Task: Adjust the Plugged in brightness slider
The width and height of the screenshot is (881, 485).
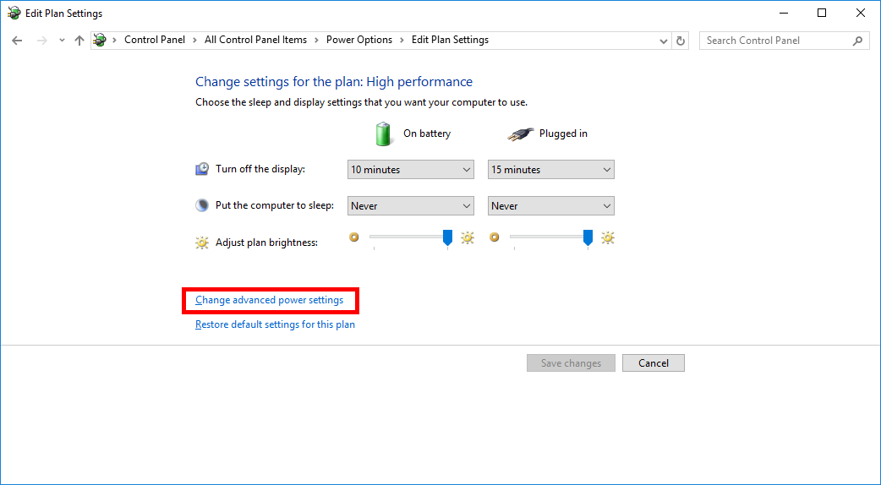Action: coord(588,237)
